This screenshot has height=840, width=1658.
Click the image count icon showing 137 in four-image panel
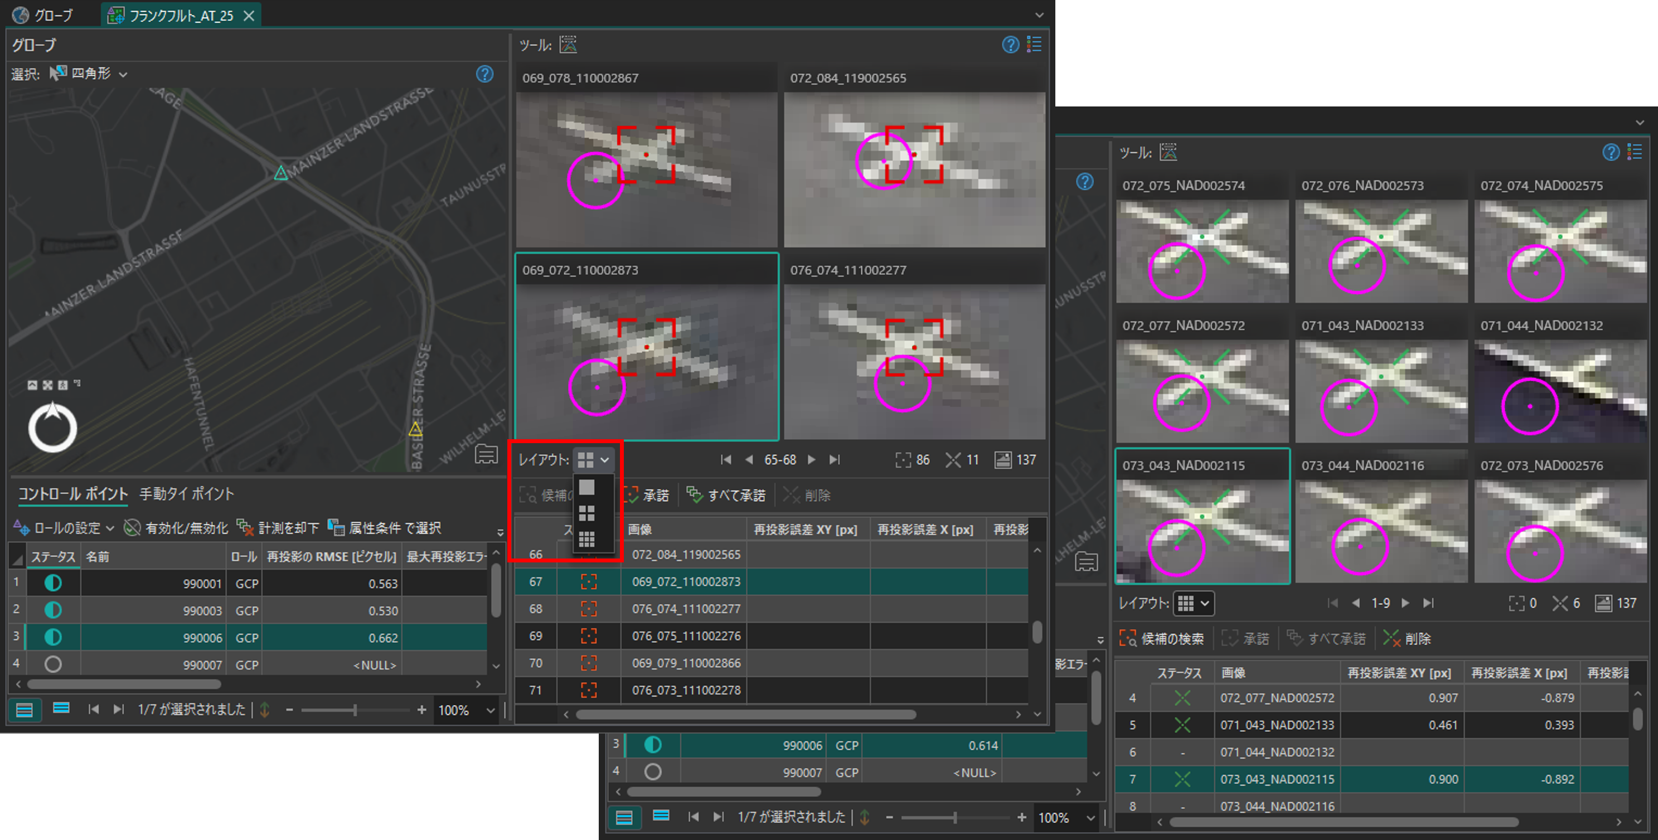(x=1003, y=460)
